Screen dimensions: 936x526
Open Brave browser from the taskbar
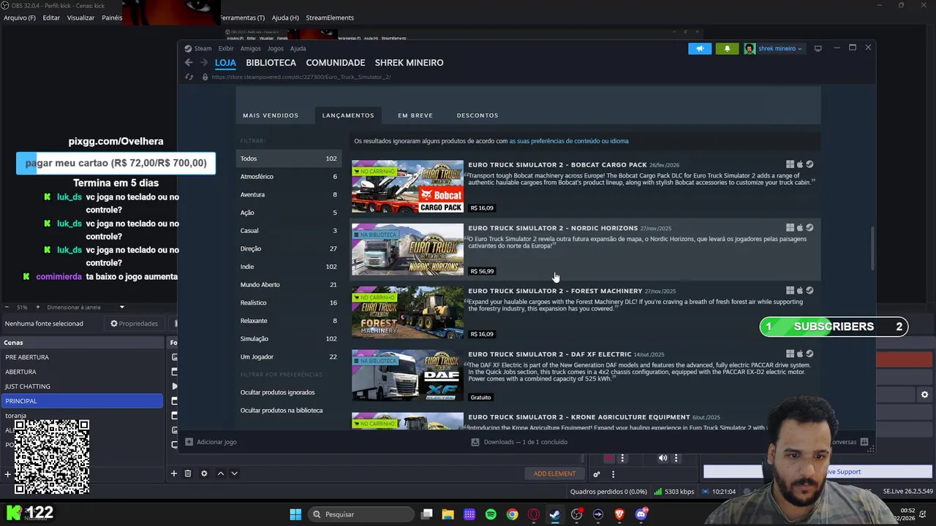tap(619, 514)
